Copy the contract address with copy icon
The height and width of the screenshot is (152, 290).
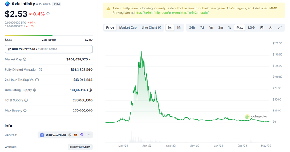tap(70, 135)
